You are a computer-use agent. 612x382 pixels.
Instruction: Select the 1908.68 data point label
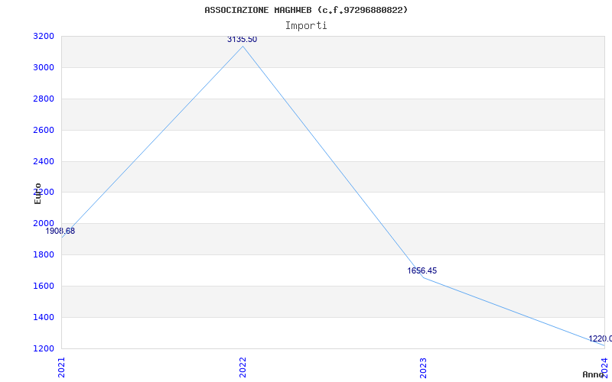click(x=60, y=231)
